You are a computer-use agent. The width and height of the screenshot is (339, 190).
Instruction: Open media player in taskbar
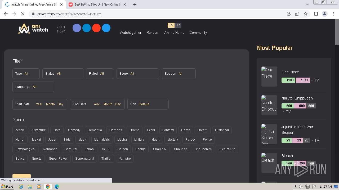point(39,187)
